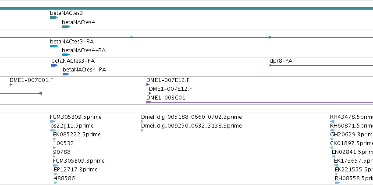The height and width of the screenshot is (185, 373).
Task: Click the EK221555 EST label
Action: tap(354, 170)
